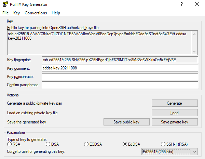Close the PuTTY Key Generator window

(x=197, y=4)
